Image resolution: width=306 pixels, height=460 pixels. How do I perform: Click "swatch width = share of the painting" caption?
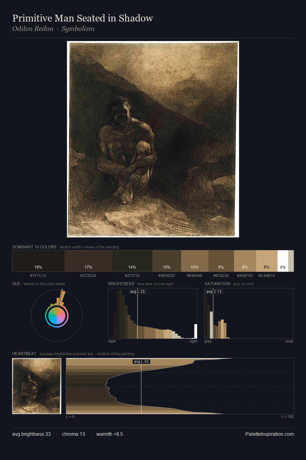[x=89, y=247]
